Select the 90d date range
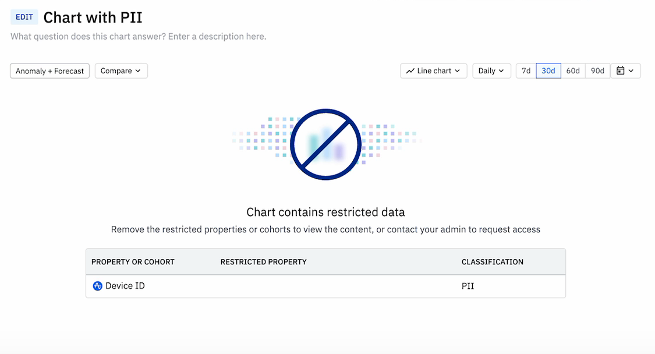Screen dimensions: 655x354 pyautogui.click(x=598, y=71)
